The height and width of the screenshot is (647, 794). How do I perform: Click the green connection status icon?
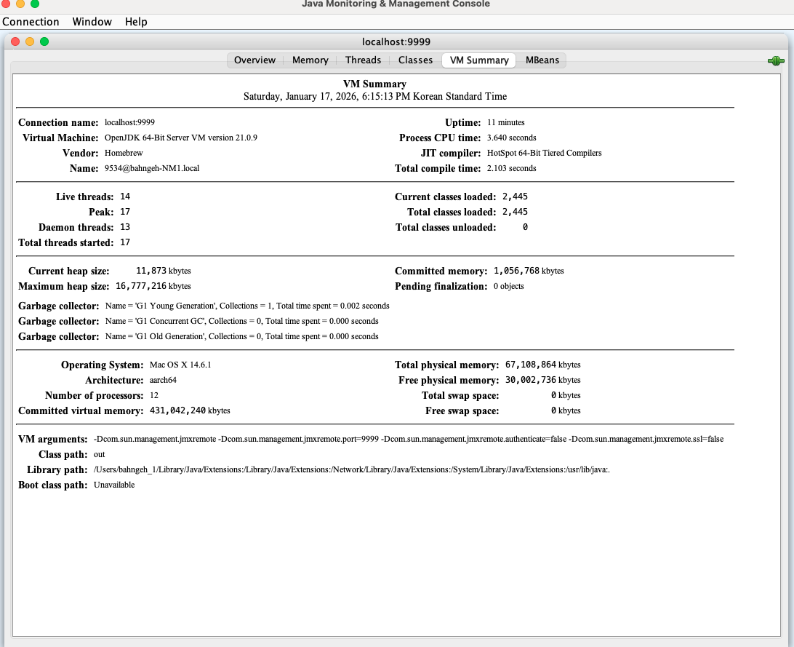pyautogui.click(x=775, y=61)
